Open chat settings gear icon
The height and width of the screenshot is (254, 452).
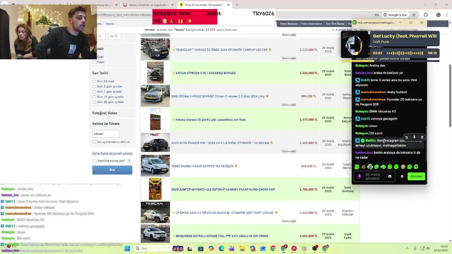402,176
